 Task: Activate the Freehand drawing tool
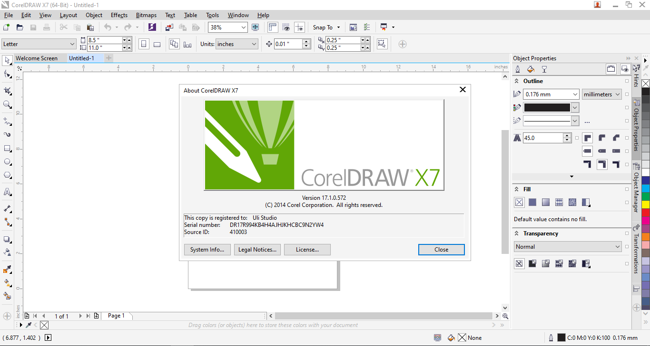tap(7, 121)
